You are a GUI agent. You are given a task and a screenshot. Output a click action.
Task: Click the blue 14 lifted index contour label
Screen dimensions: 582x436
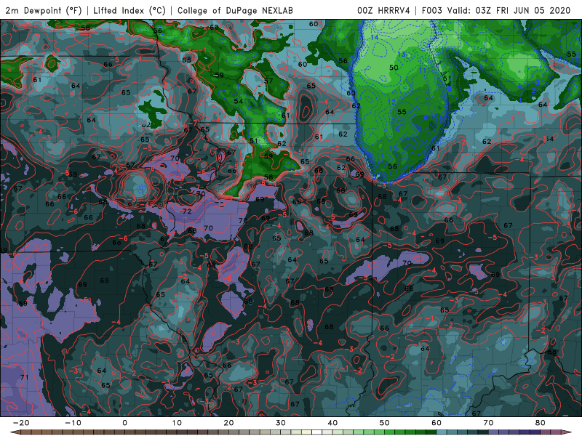(x=375, y=37)
